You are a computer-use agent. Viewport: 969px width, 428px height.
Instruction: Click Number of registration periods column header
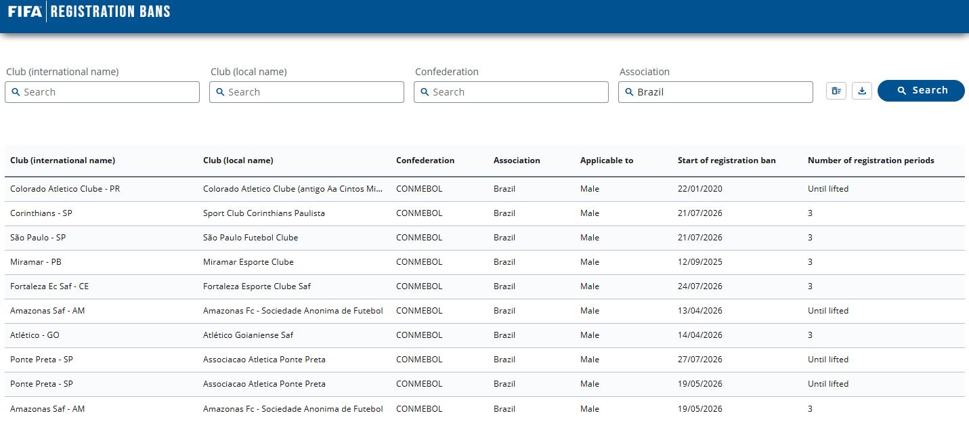(x=871, y=160)
